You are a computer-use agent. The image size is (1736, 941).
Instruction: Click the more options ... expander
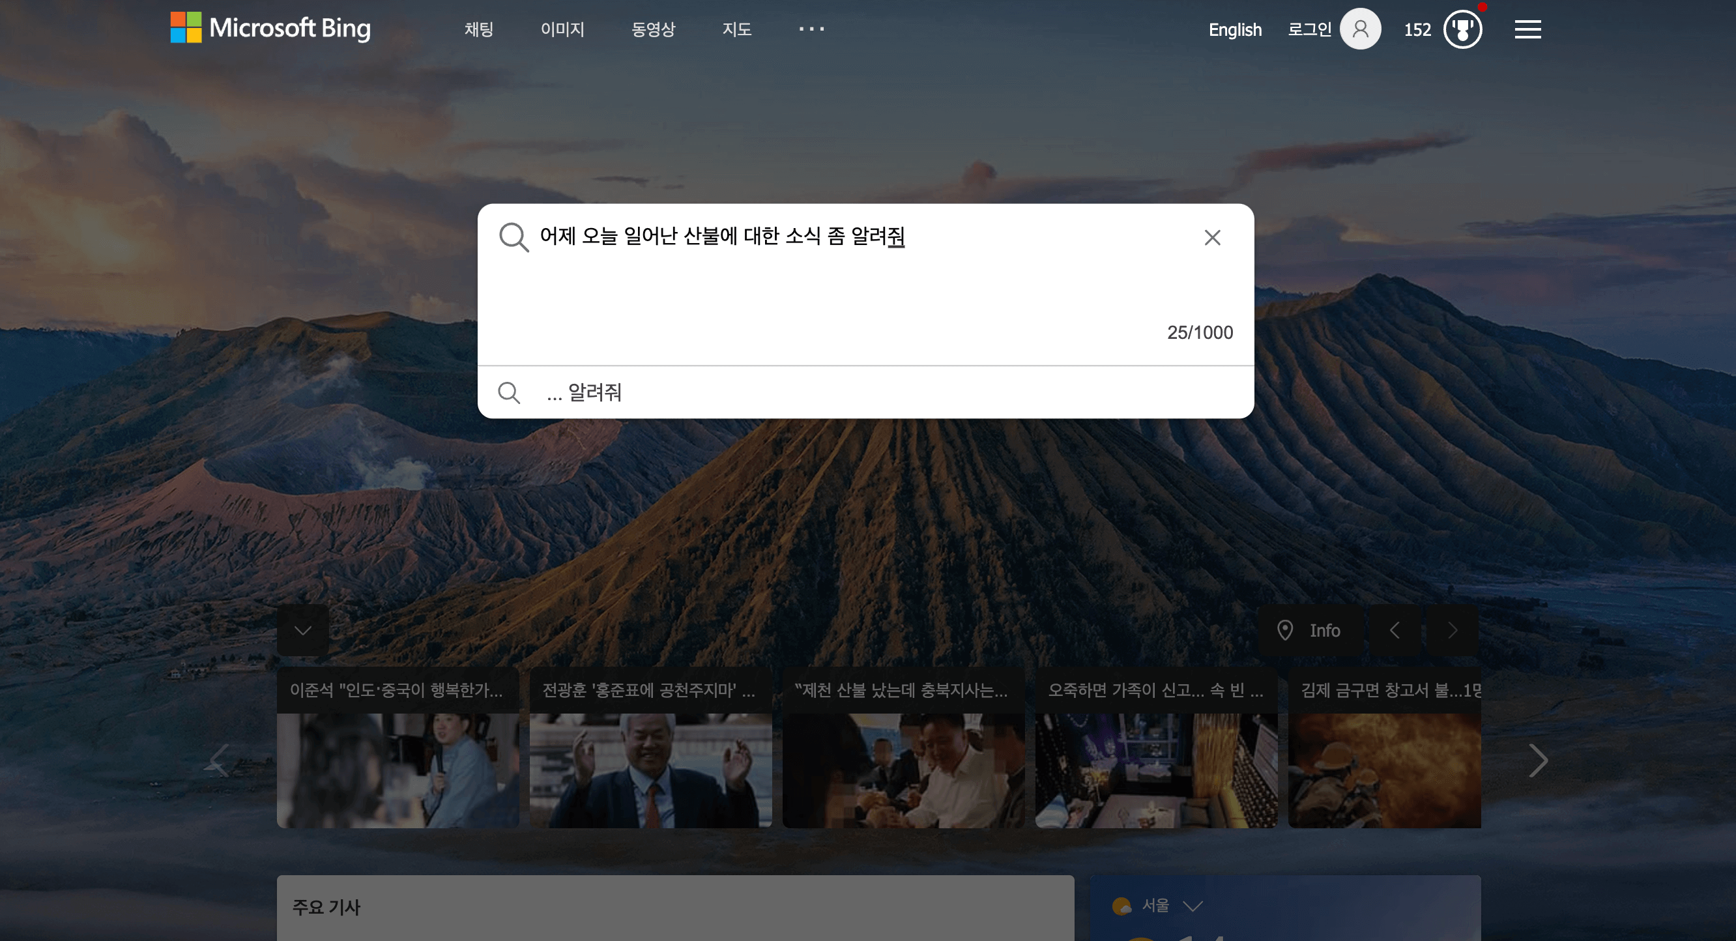click(810, 29)
